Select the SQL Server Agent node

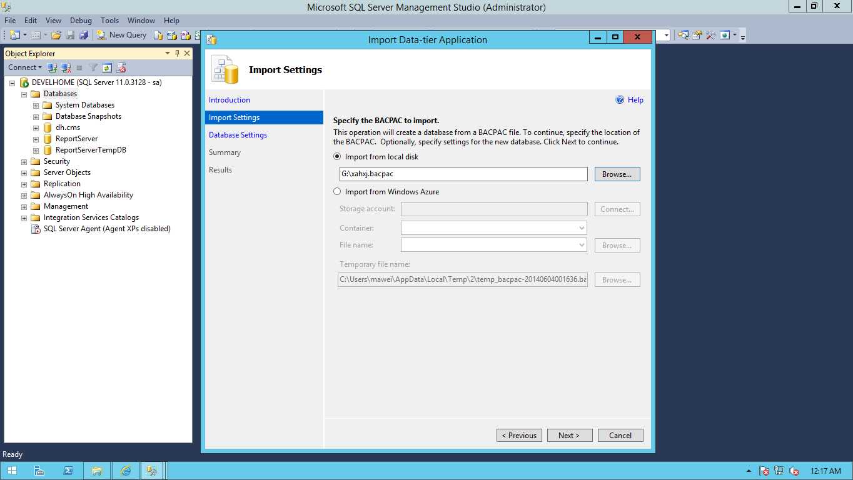(x=107, y=229)
